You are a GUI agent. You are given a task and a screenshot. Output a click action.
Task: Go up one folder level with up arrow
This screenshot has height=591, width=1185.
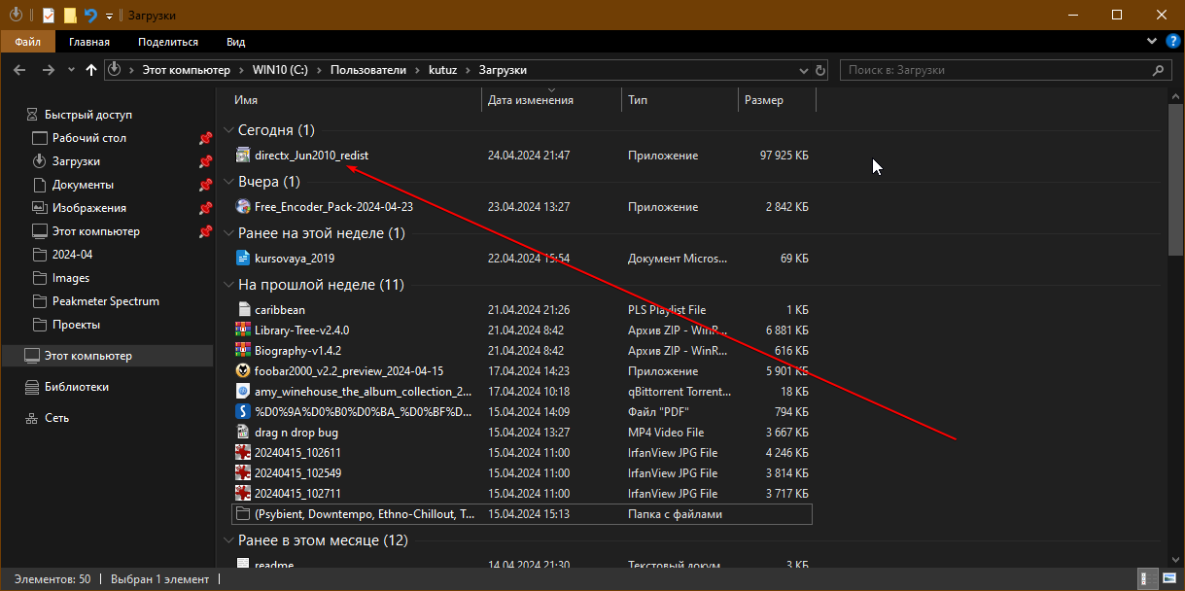pyautogui.click(x=91, y=70)
